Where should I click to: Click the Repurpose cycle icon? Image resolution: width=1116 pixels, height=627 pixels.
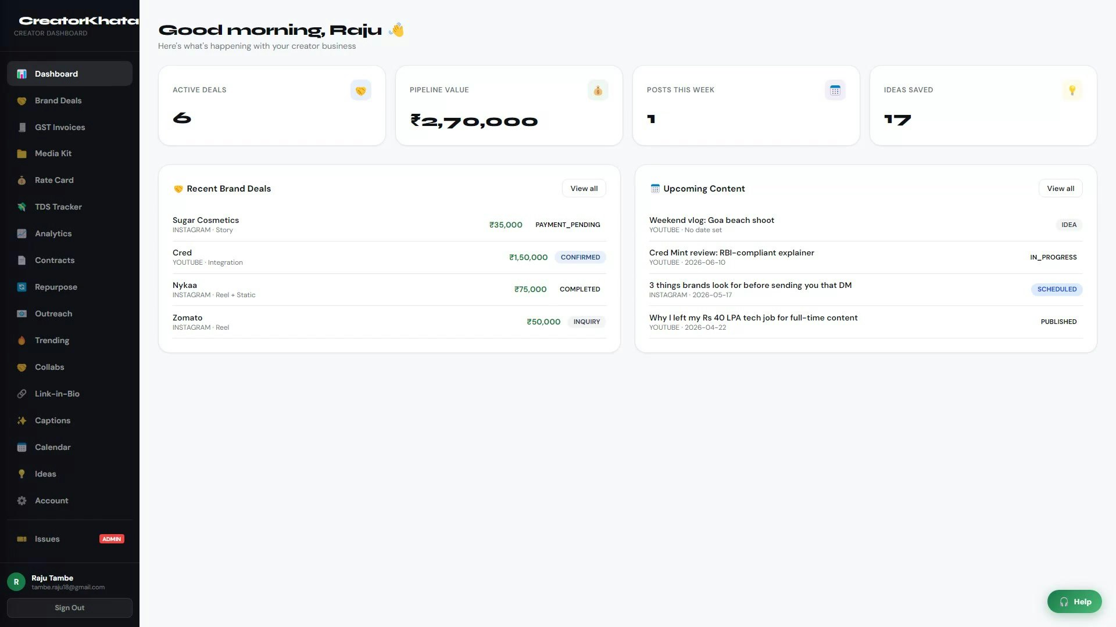(x=22, y=287)
